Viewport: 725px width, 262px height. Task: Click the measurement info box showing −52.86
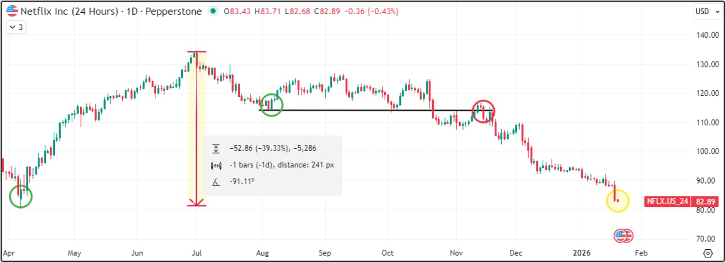pyautogui.click(x=272, y=165)
